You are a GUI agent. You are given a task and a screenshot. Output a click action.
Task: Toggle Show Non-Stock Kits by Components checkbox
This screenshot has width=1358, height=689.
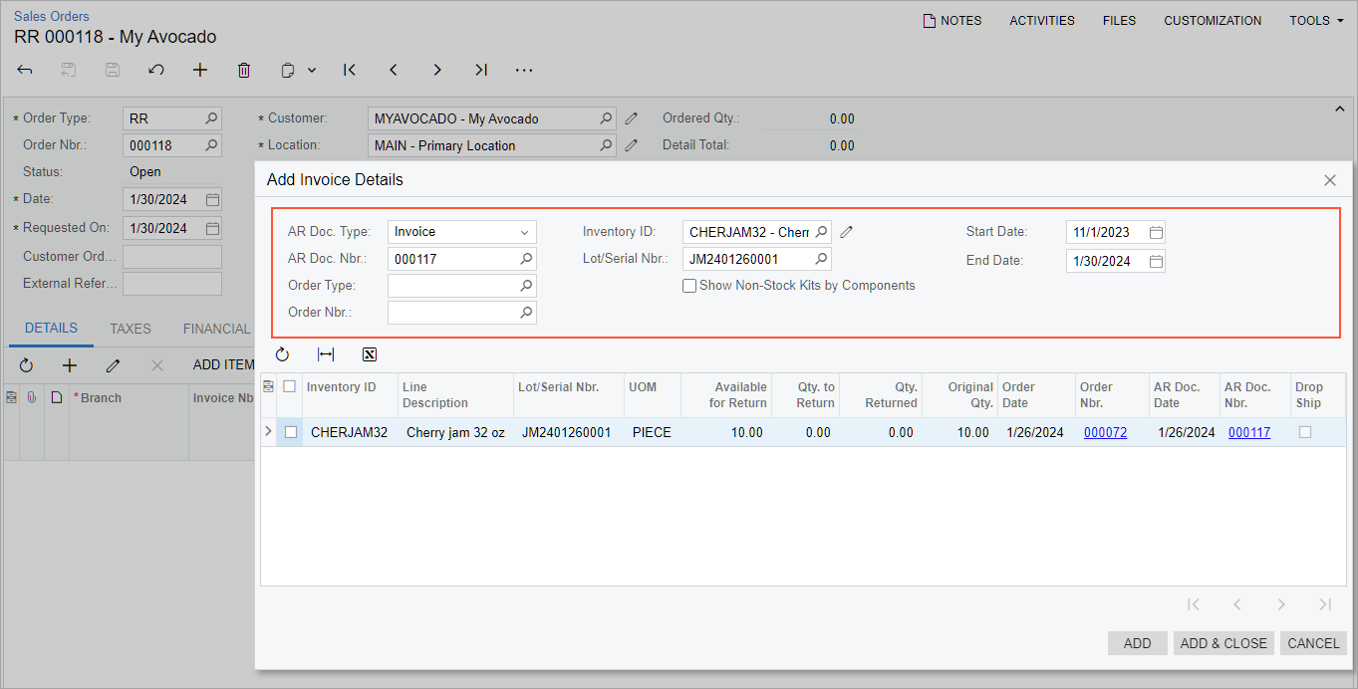[689, 286]
